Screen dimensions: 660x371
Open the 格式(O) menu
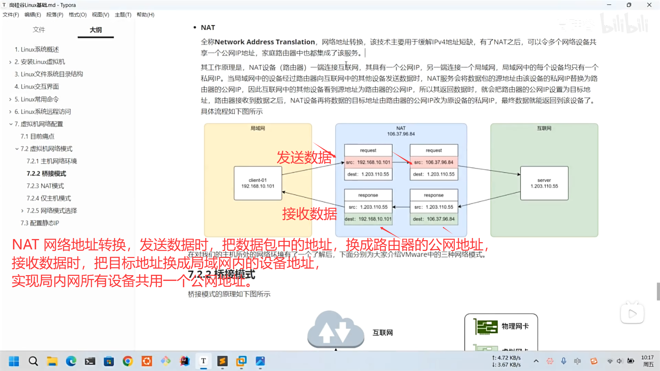[77, 15]
